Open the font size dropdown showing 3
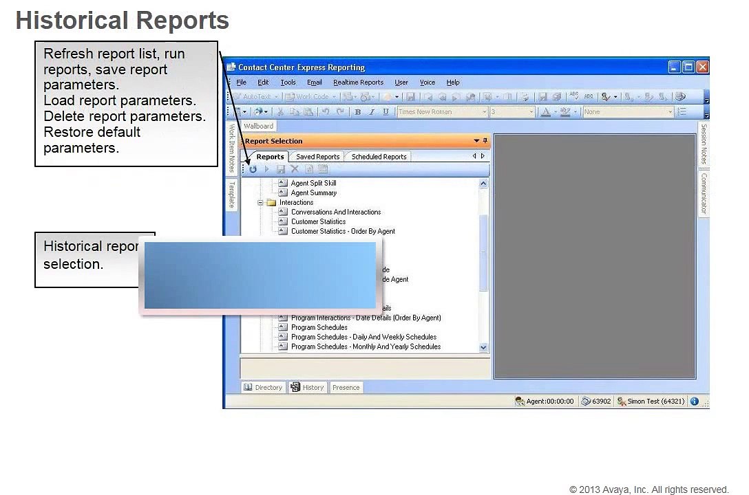749x495 pixels. pos(531,111)
